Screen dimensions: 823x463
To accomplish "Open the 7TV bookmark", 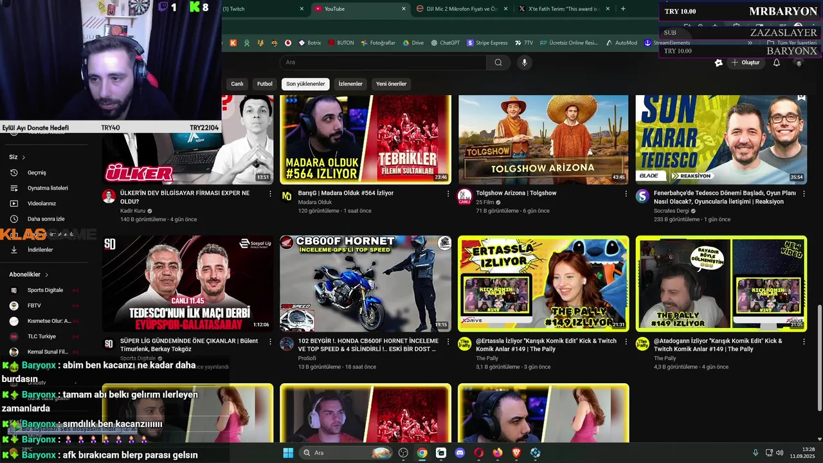I will (524, 43).
